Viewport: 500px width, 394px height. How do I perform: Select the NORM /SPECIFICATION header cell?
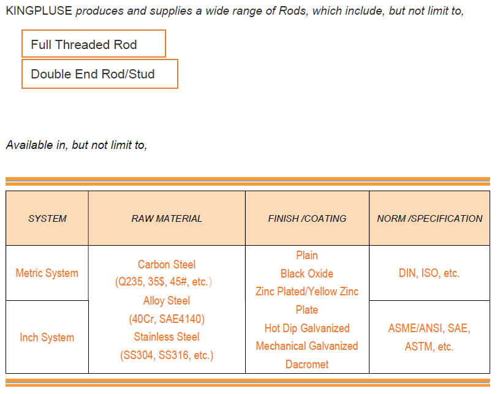[x=430, y=218]
